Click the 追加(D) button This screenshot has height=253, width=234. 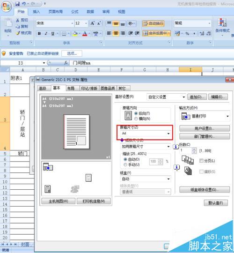(197, 97)
